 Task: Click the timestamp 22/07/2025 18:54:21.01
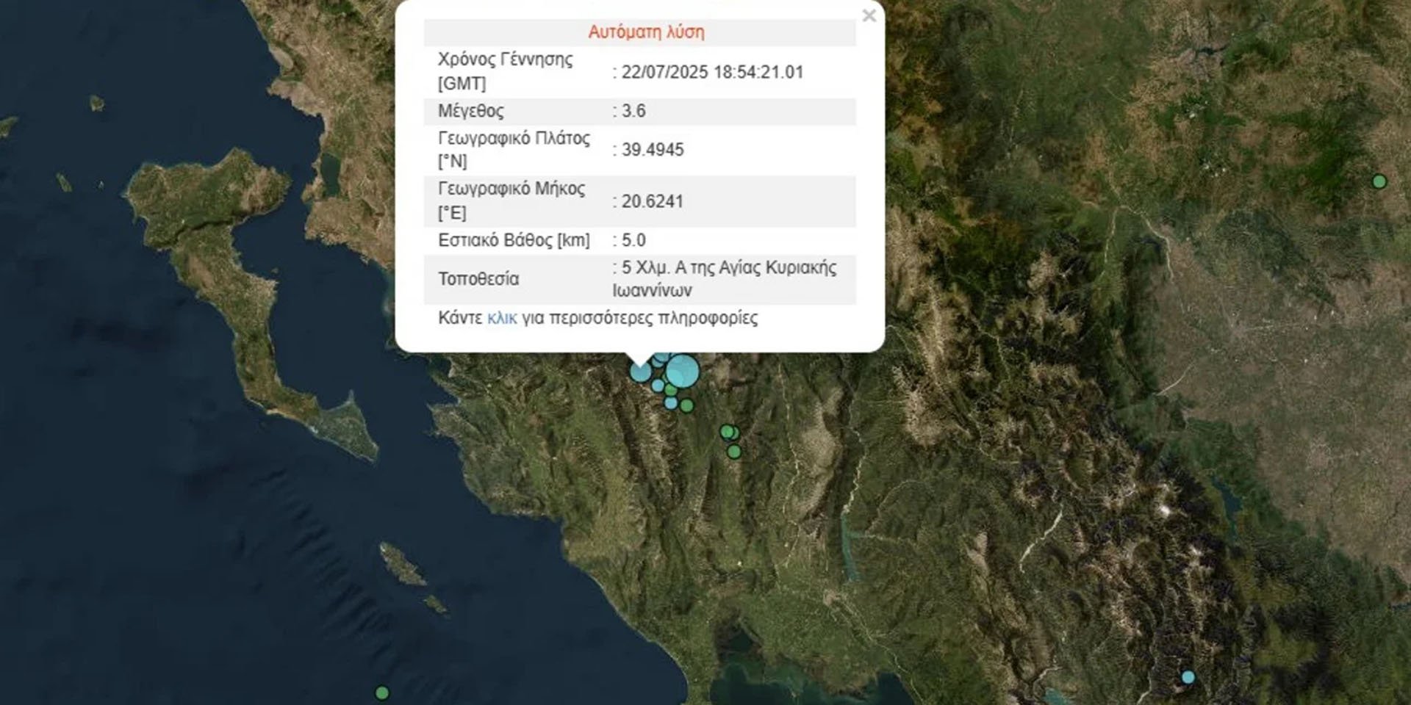pos(712,72)
